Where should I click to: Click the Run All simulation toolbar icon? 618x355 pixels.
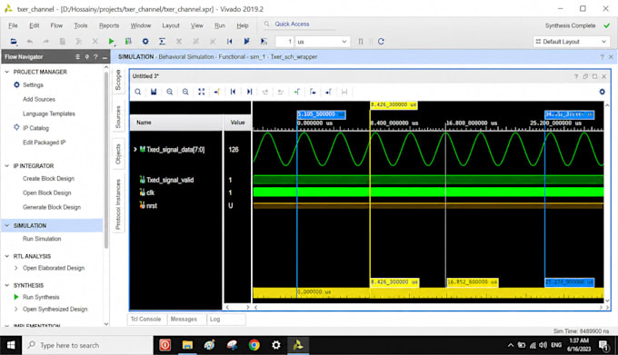point(246,42)
